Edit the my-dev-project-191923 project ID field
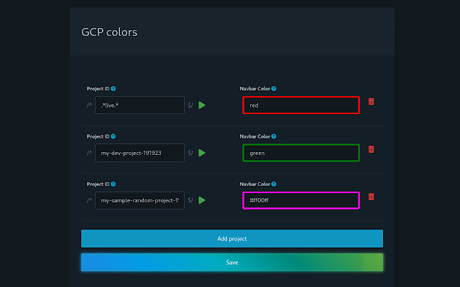This screenshot has height=287, width=460. tap(139, 153)
